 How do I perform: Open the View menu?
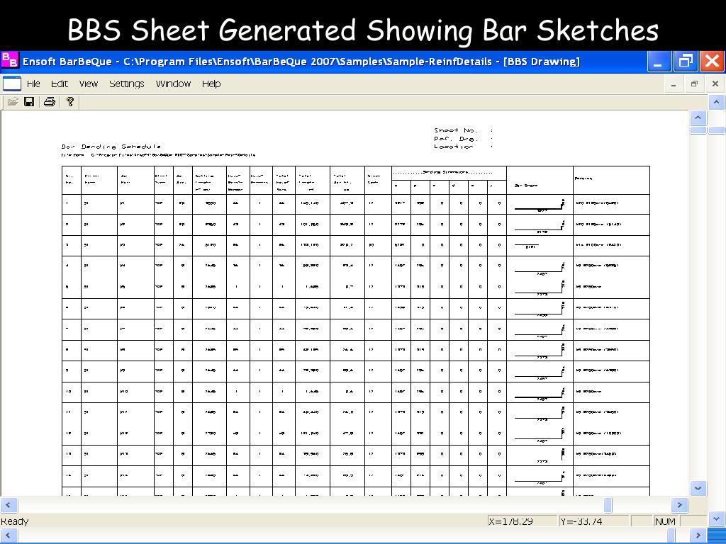(89, 84)
